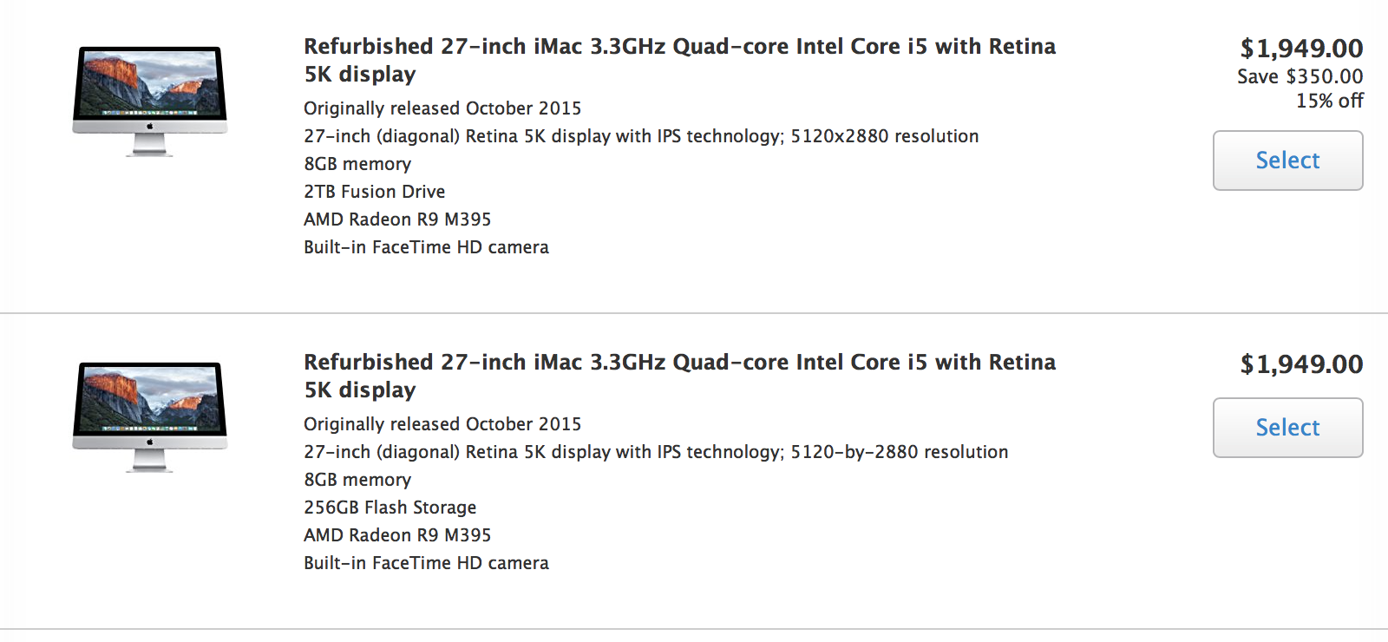Click FaceTime HD camera line of 256GB Flash iMac
Image resolution: width=1388 pixels, height=642 pixels.
point(426,563)
